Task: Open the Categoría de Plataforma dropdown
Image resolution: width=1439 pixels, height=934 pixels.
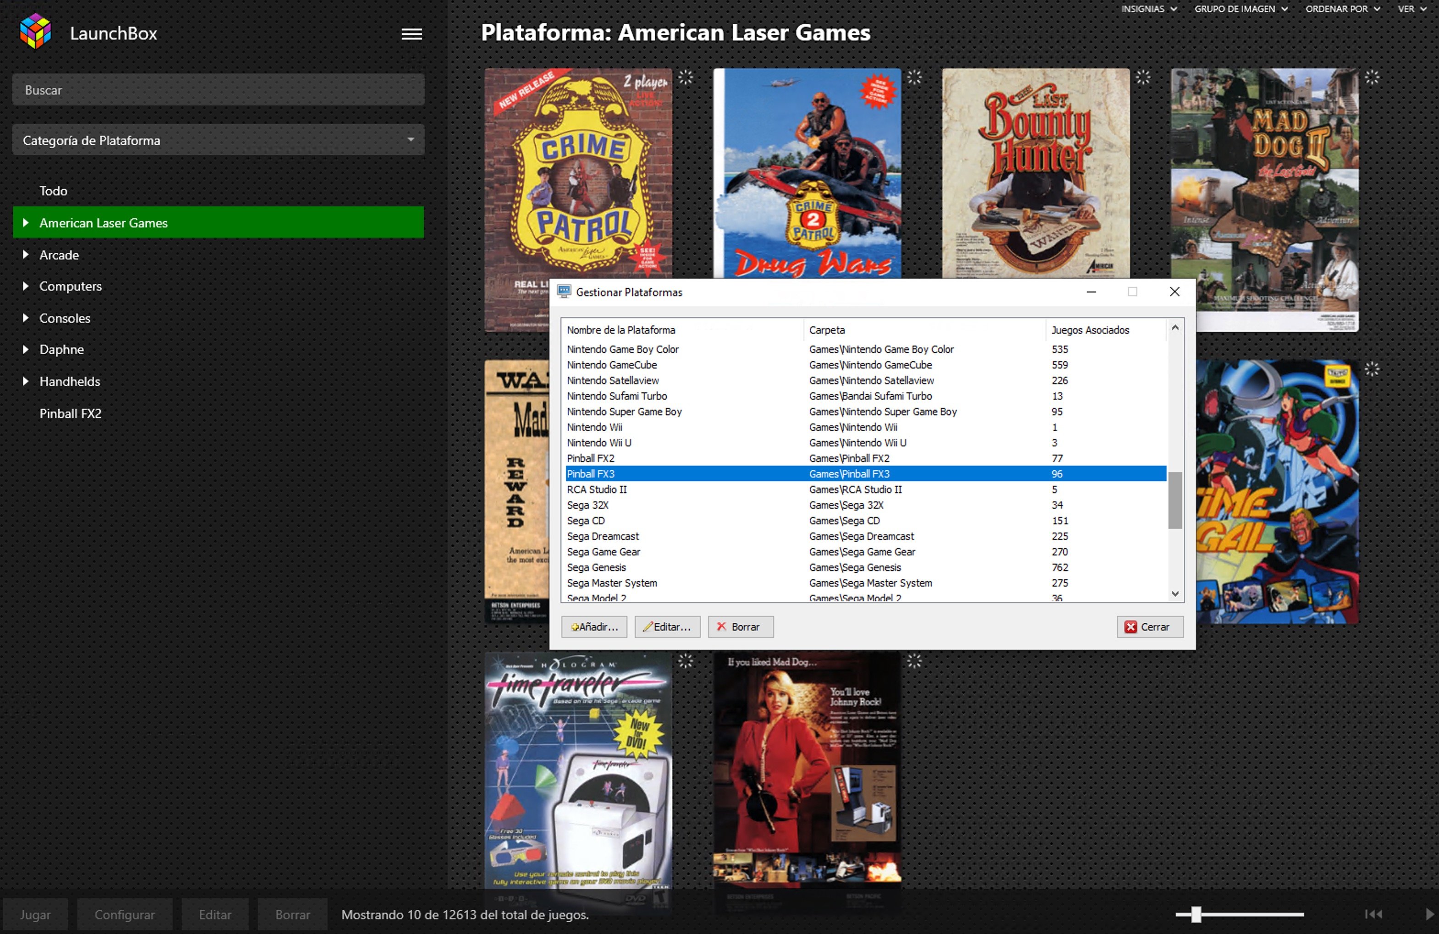Action: click(x=218, y=140)
